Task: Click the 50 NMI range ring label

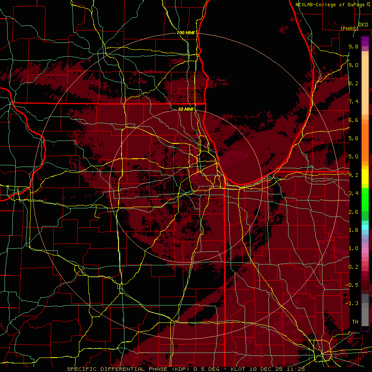Action: [x=186, y=109]
